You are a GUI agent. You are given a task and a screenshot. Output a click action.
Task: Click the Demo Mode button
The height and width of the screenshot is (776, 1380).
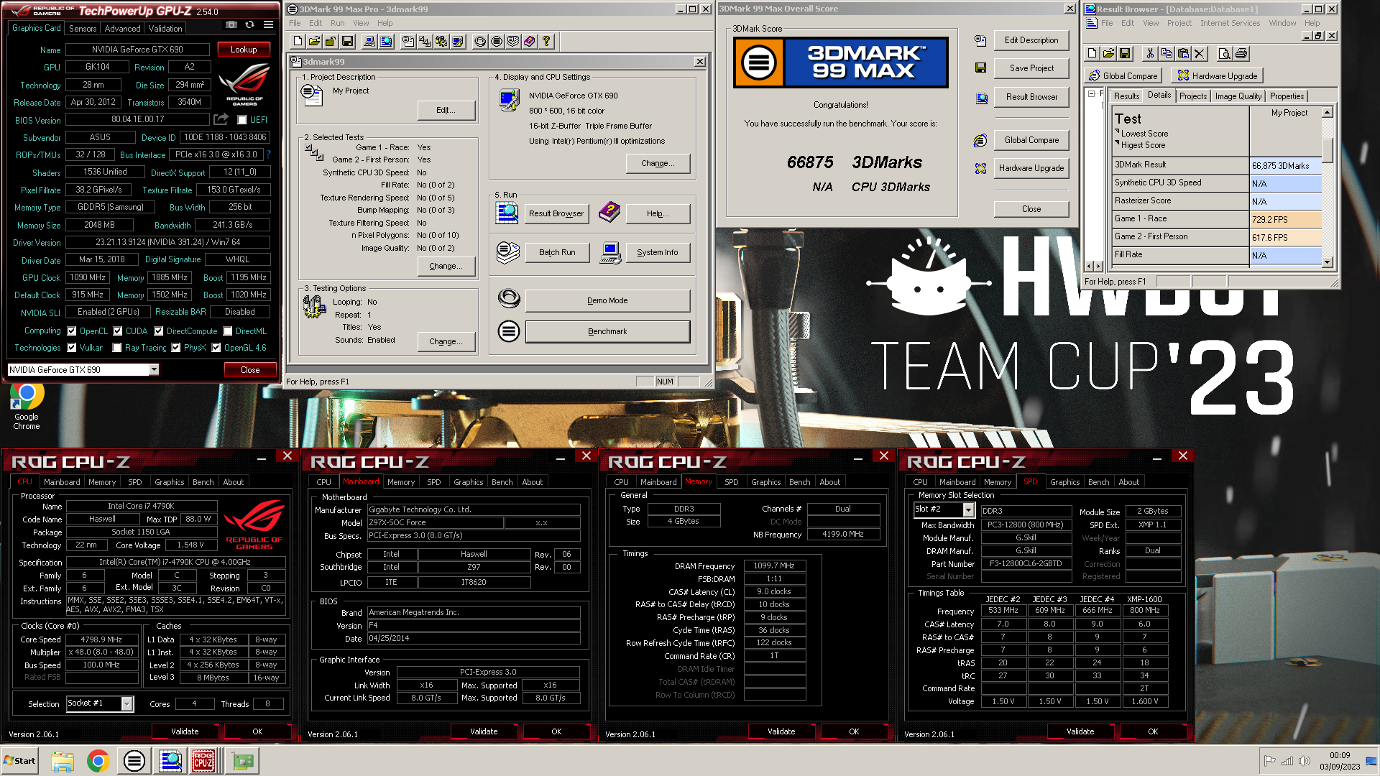pyautogui.click(x=607, y=300)
